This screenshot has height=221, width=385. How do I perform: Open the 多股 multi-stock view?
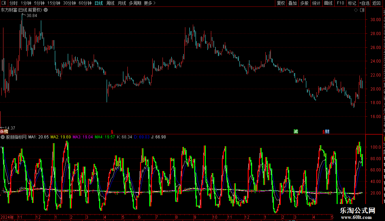tap(305, 3)
